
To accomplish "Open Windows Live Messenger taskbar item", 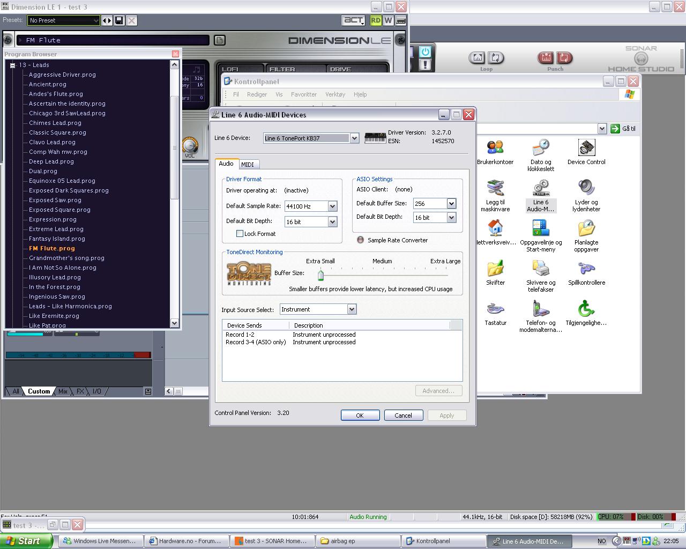I will click(101, 541).
